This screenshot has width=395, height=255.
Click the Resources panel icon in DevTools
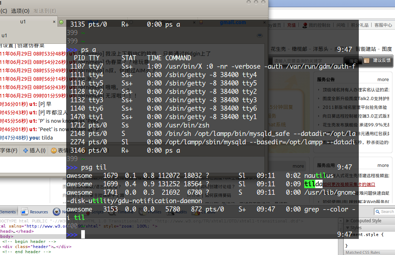tap(25, 212)
